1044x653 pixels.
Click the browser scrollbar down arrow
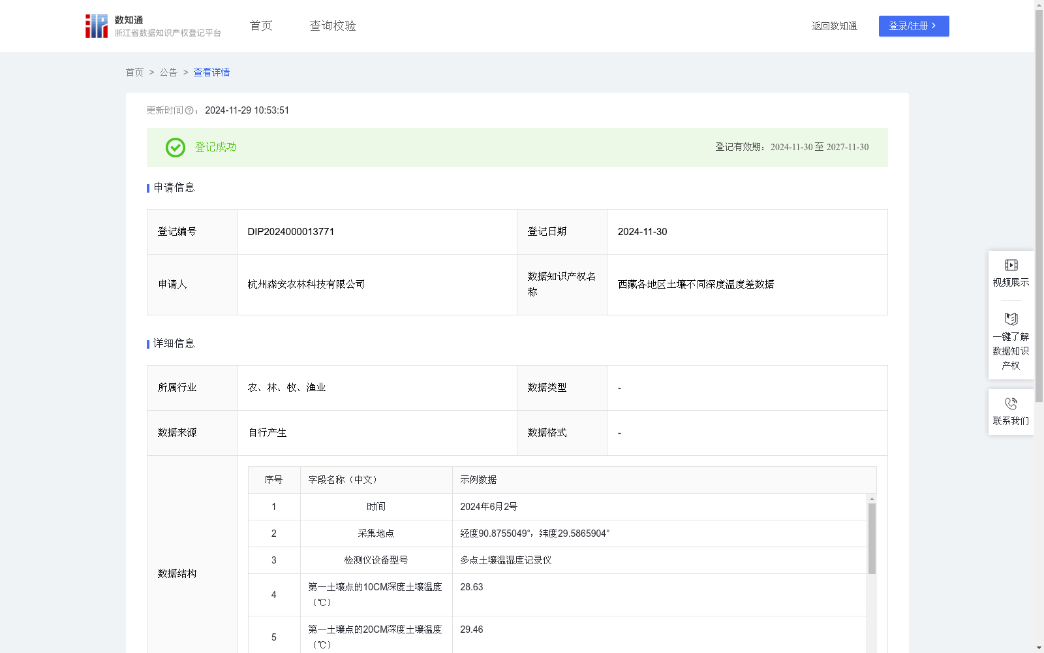tap(1039, 648)
